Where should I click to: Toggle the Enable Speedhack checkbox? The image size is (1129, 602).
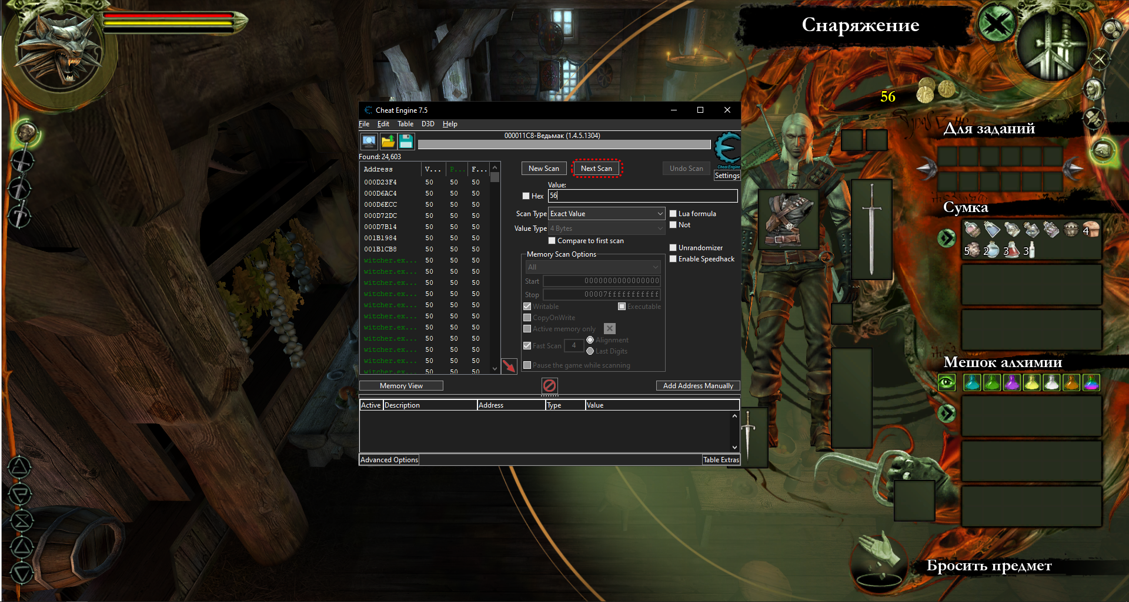click(673, 259)
